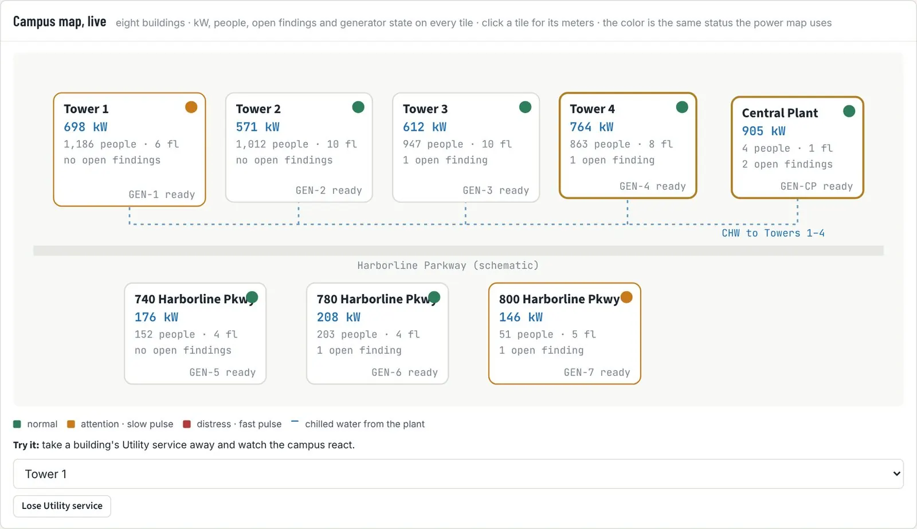Click the 764 kW reading
Viewport: 917px width, 529px height.
coord(591,127)
